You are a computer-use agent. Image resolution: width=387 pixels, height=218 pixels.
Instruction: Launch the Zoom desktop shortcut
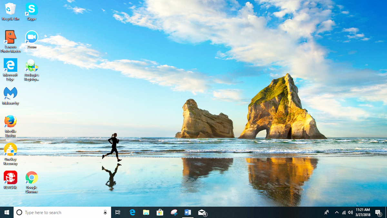32,40
